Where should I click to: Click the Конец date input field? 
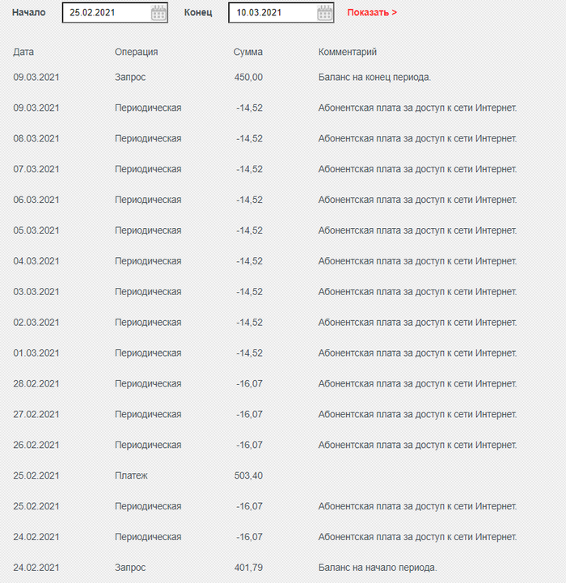(x=272, y=13)
